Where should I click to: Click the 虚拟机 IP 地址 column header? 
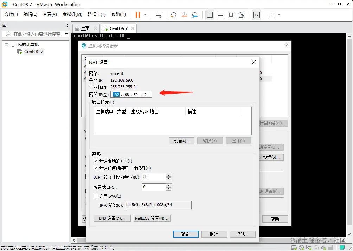pos(157,112)
